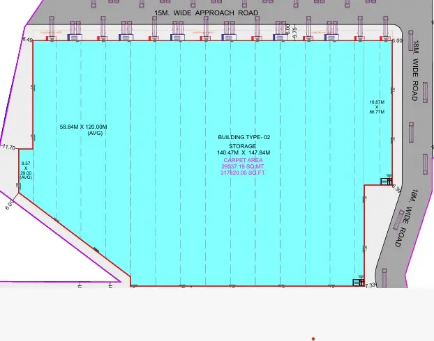Click the staircase symbol beside the 7.33 dimension
This screenshot has height=341, width=434.
[x=359, y=282]
